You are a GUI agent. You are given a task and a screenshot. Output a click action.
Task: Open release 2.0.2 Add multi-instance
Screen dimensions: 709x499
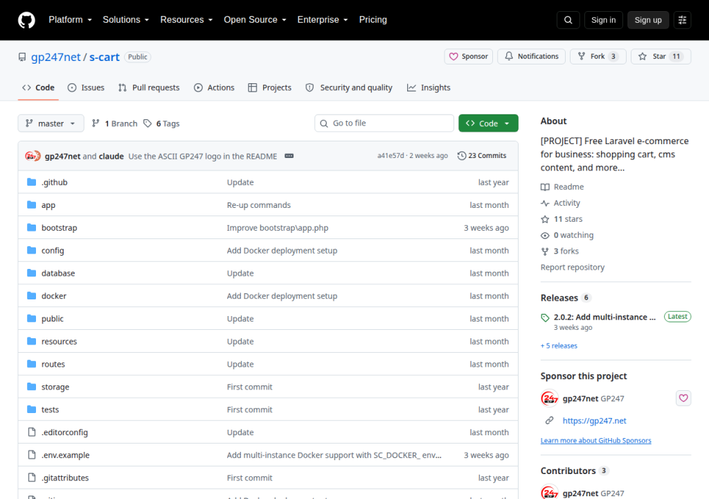[604, 317]
